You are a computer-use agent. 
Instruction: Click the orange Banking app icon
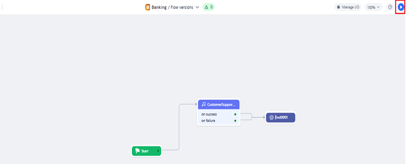coord(147,7)
